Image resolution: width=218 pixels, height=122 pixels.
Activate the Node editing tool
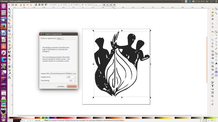pyautogui.click(x=9, y=12)
